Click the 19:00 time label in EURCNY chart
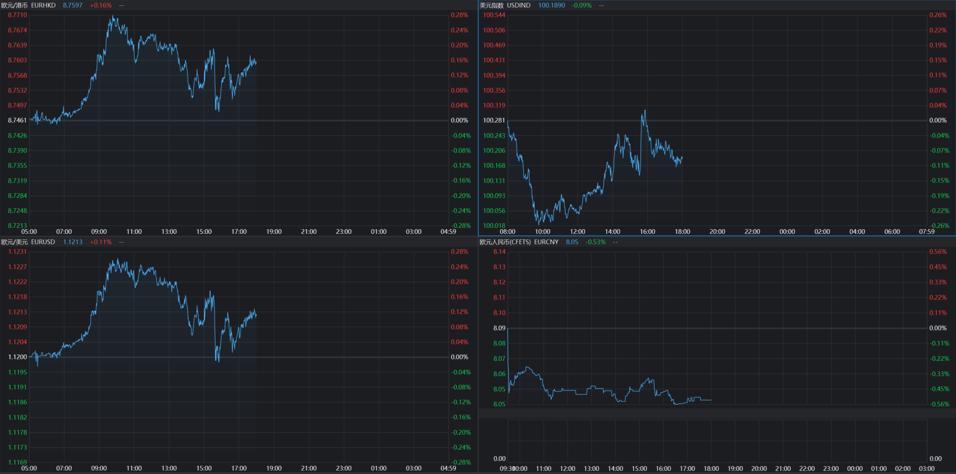The width and height of the screenshot is (956, 474). click(735, 469)
